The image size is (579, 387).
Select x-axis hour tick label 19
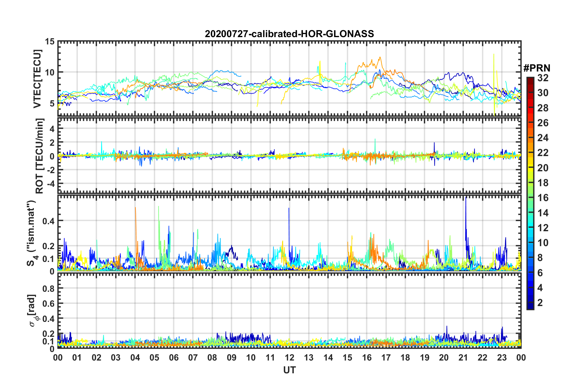pyautogui.click(x=425, y=357)
